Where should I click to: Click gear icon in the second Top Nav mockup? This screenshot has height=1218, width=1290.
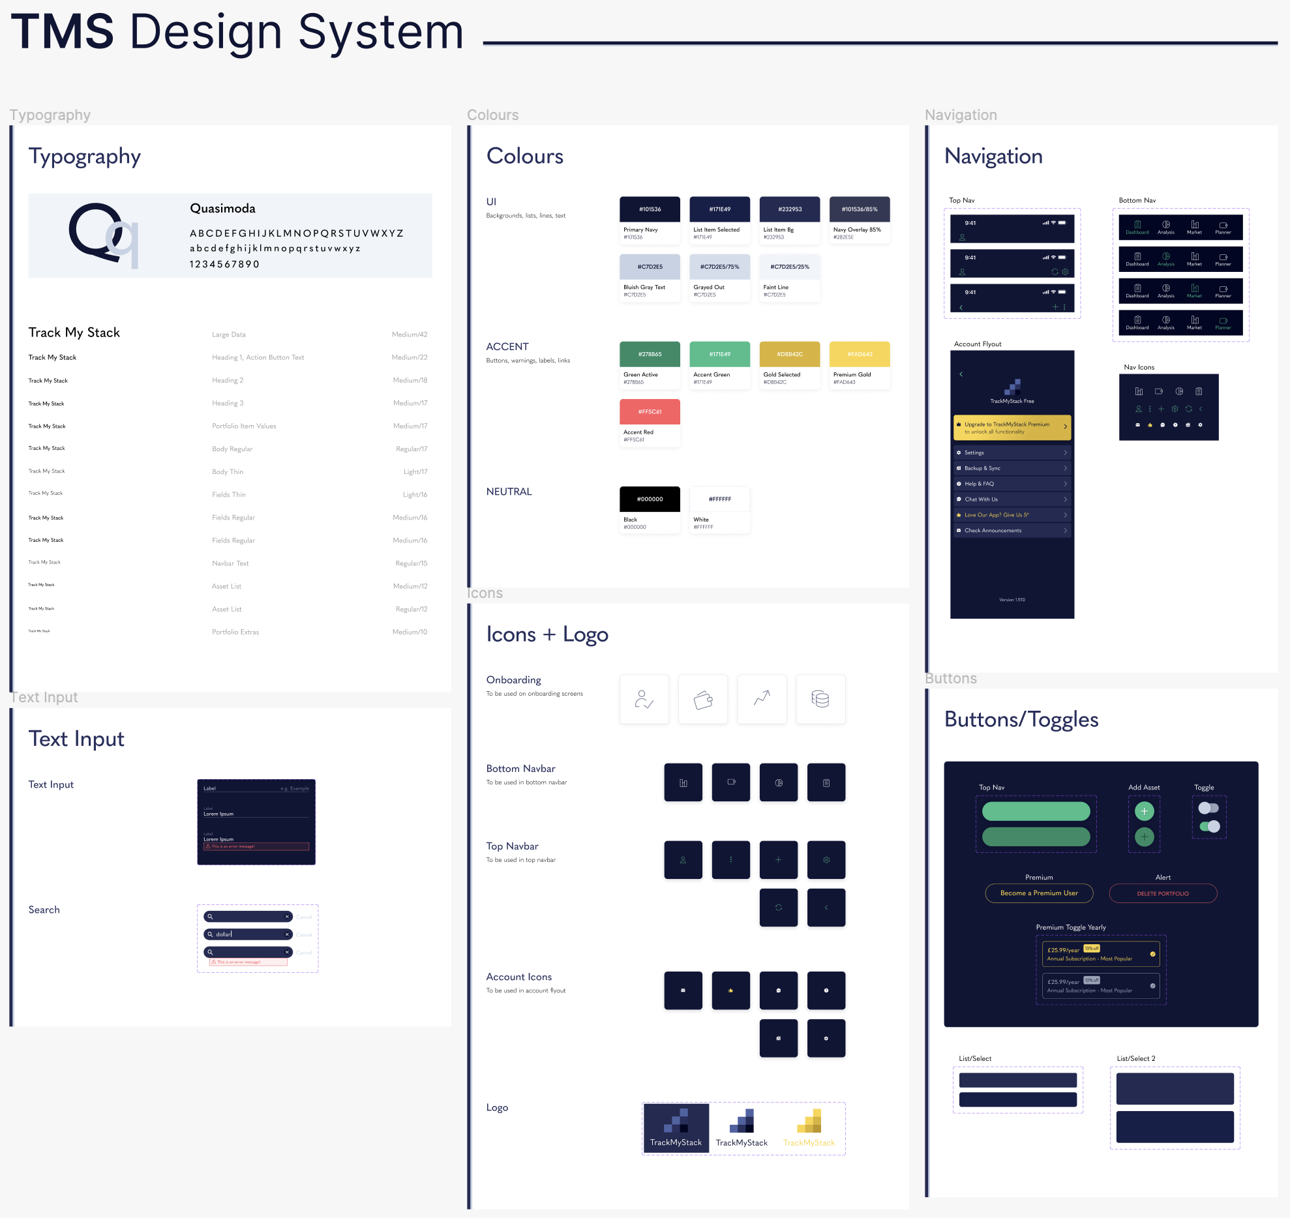(x=1065, y=272)
